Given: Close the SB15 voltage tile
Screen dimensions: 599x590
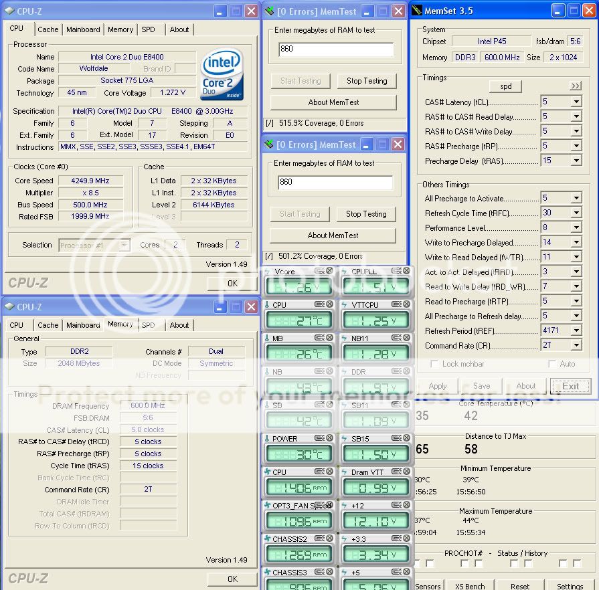Looking at the screenshot, I should [x=406, y=438].
